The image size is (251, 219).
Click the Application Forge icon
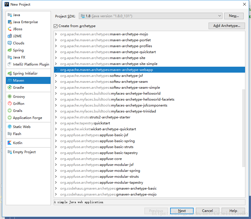(10, 118)
